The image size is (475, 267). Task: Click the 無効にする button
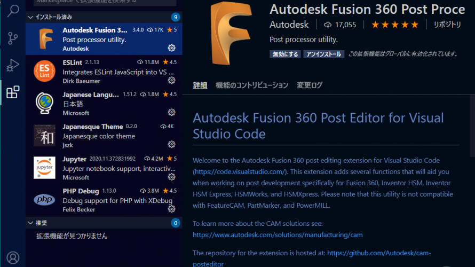(x=285, y=54)
